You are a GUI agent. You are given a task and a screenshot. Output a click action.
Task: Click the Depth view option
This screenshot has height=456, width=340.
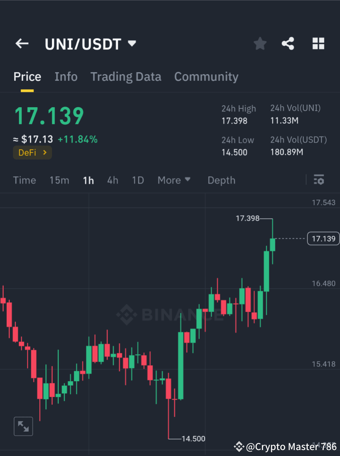click(221, 180)
